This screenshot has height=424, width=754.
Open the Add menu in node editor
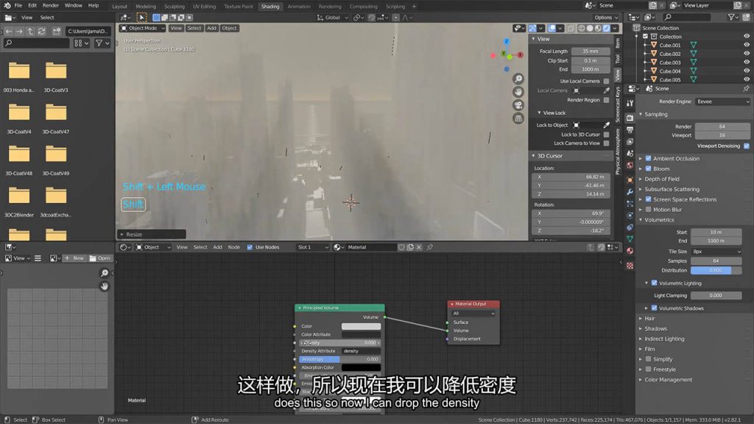click(217, 247)
